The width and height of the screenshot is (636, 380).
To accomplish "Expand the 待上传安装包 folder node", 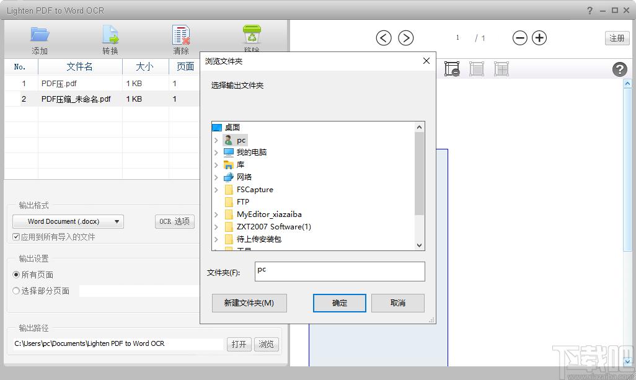I will (216, 239).
